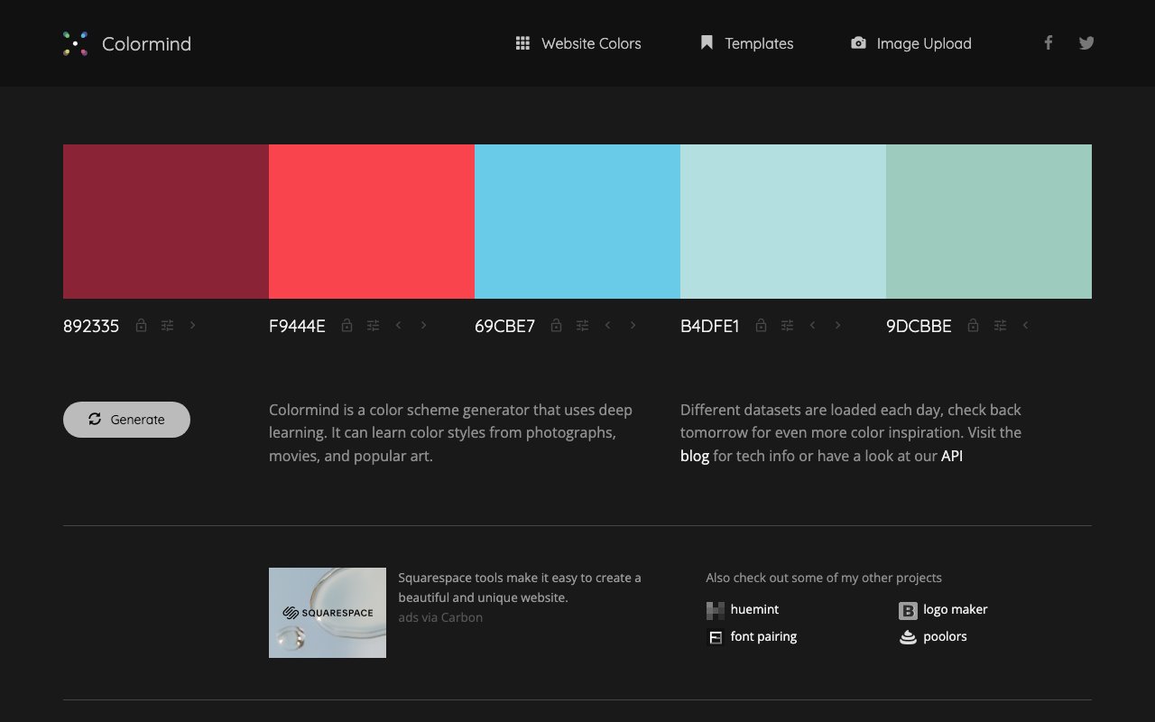The width and height of the screenshot is (1155, 722).
Task: Open the Website Colors menu
Action: [x=577, y=43]
